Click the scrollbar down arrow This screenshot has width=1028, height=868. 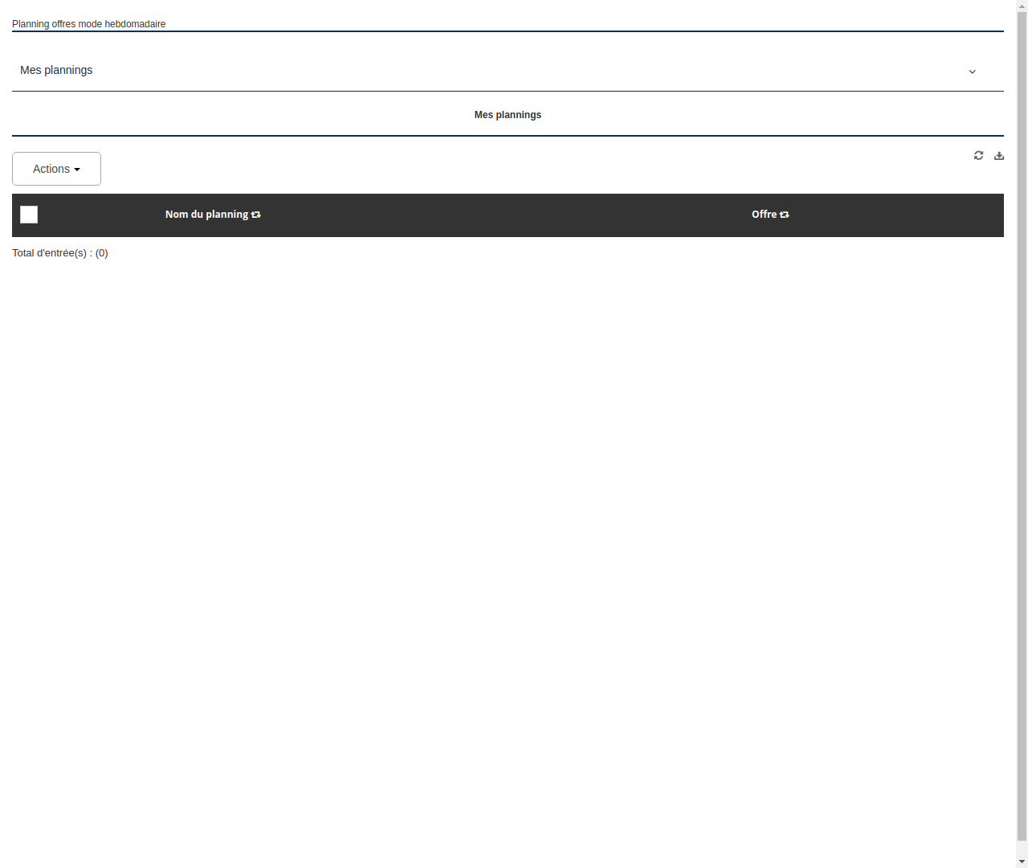click(1022, 862)
